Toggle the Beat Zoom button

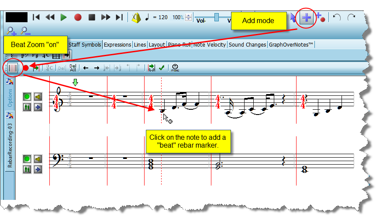(x=13, y=68)
